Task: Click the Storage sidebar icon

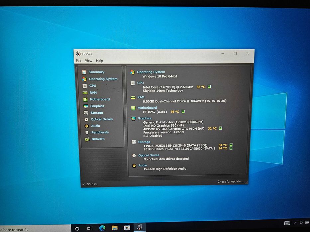Action: click(86, 113)
